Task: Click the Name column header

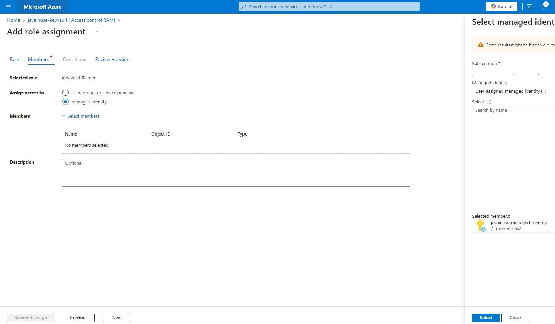Action: 71,134
